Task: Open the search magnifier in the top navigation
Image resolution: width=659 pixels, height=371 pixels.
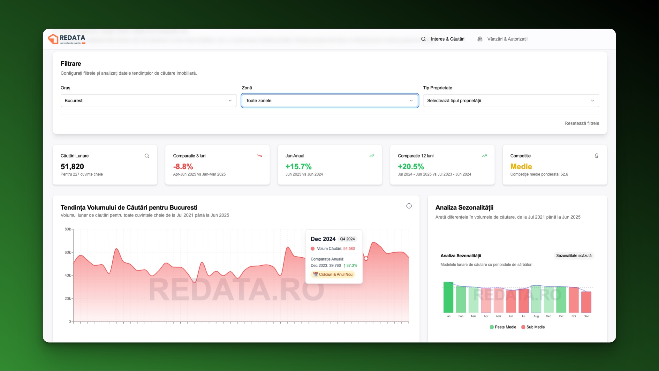Action: 423,39
